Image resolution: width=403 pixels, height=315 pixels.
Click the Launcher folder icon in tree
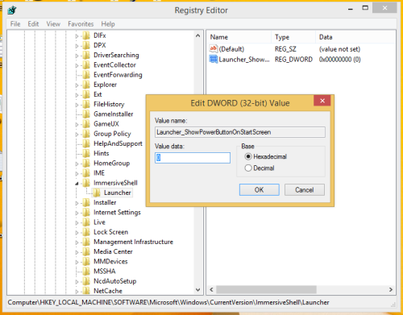[97, 193]
